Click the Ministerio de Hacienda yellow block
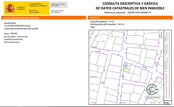Image resolution: width=174 pixels, height=107 pixels. tap(38, 8)
